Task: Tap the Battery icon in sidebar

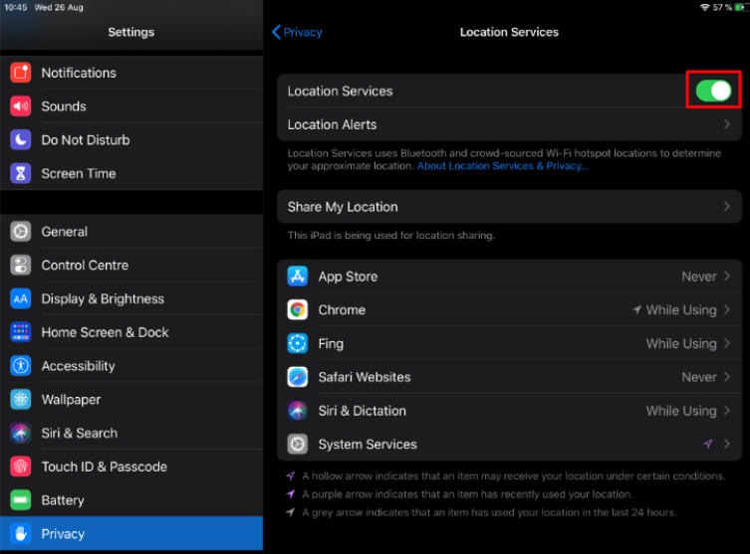Action: (21, 500)
